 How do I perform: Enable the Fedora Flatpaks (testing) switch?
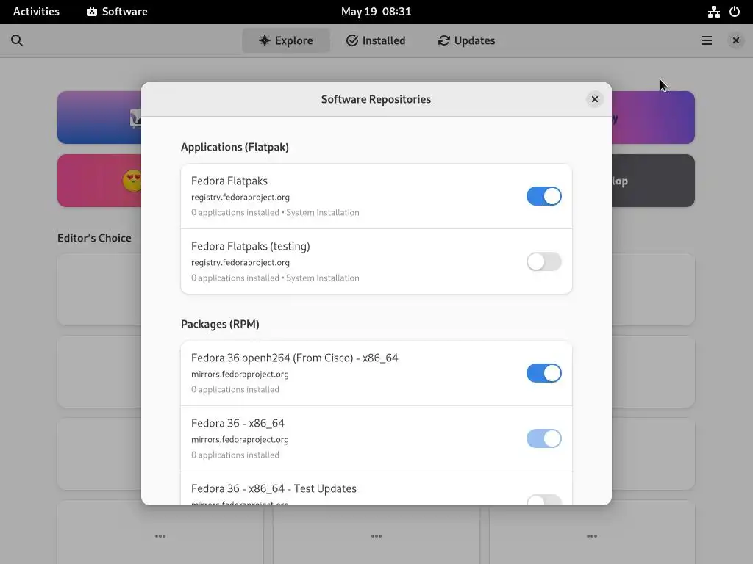(x=543, y=261)
